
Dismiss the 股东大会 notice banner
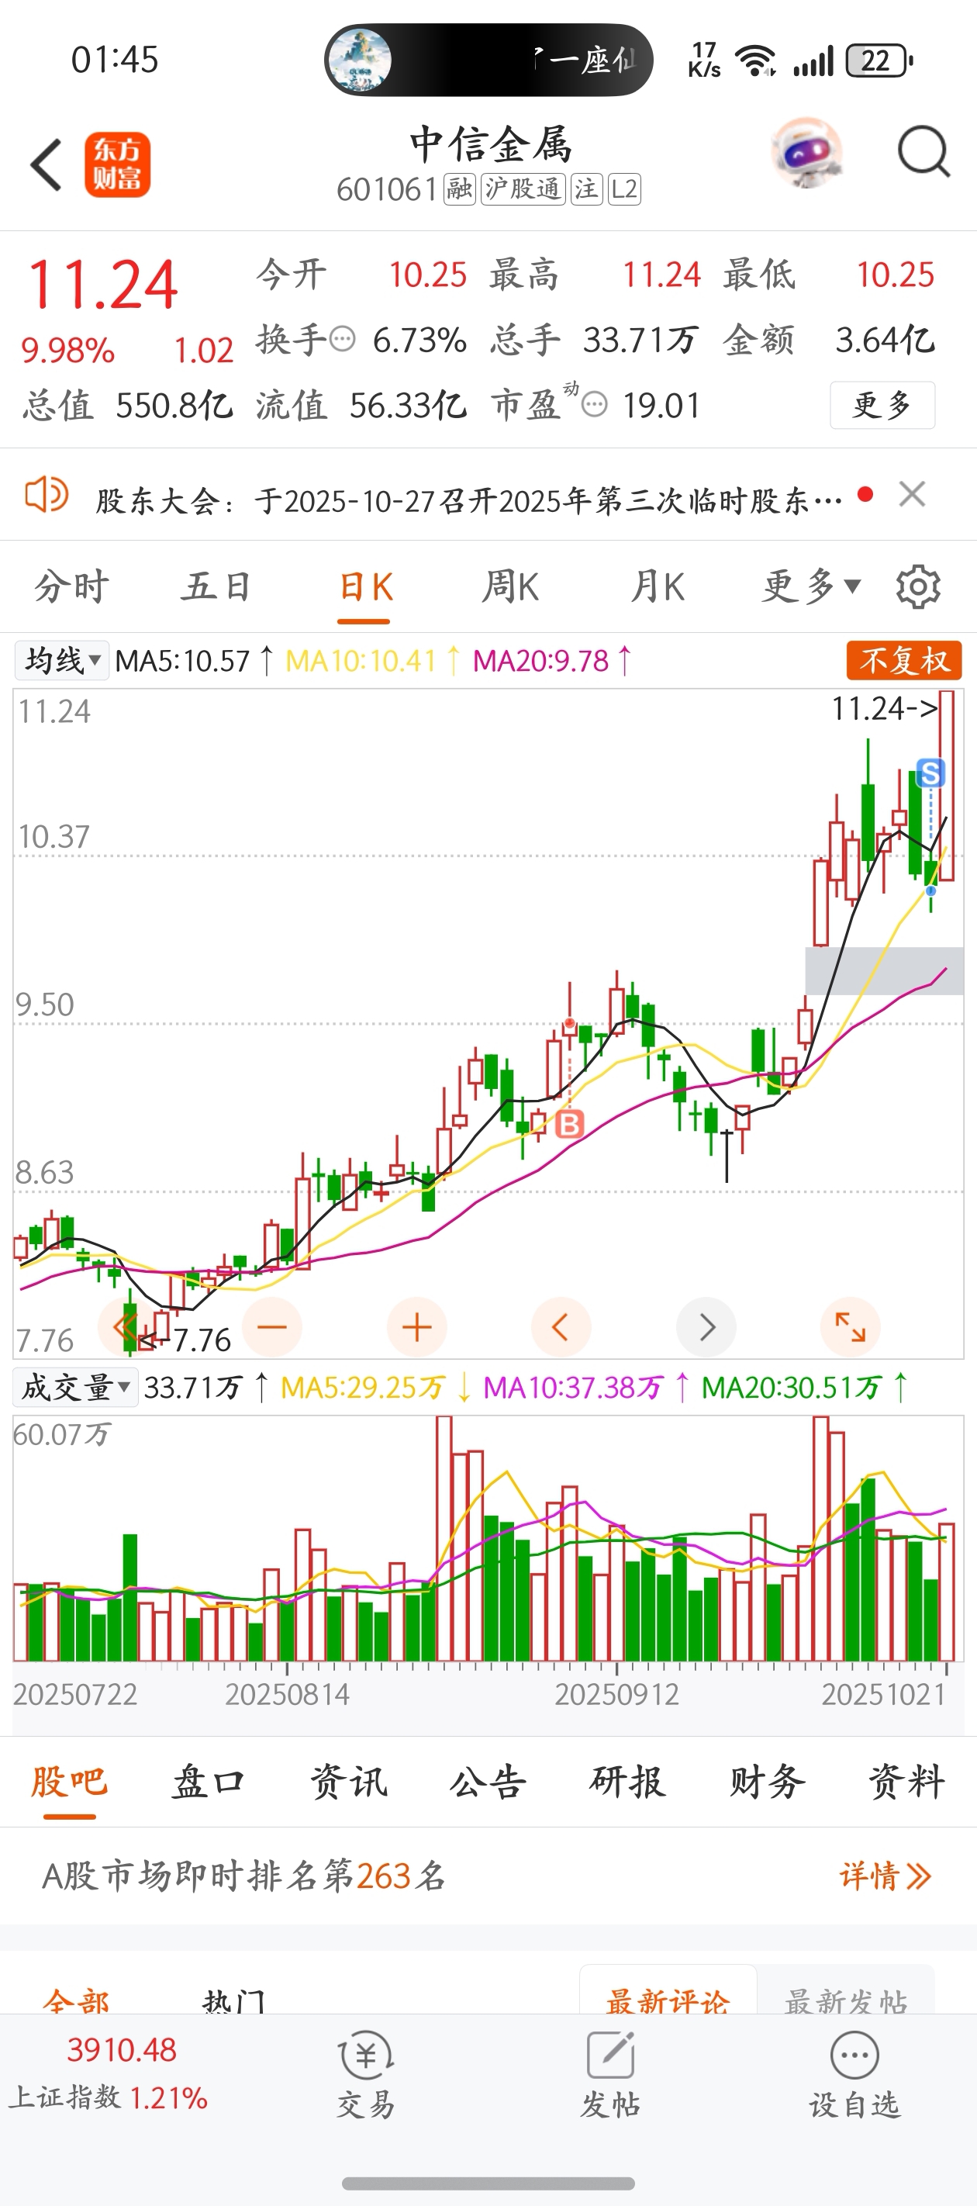point(912,494)
